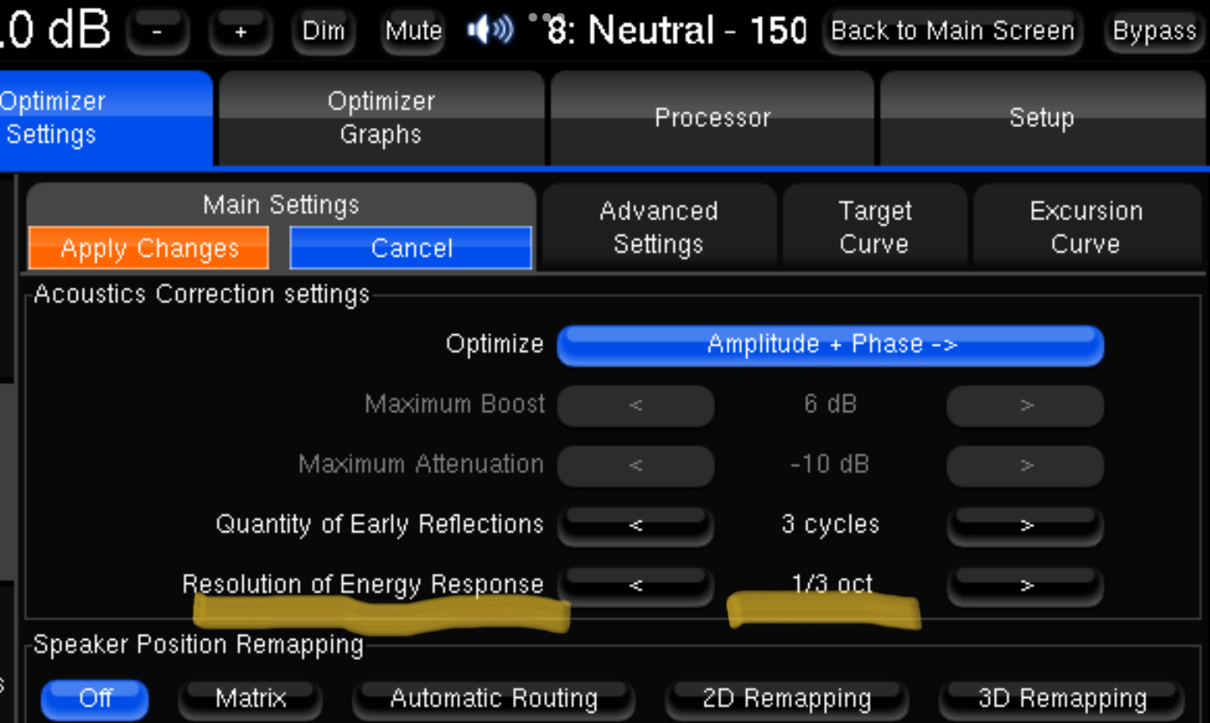The width and height of the screenshot is (1210, 723).
Task: Switch to the Optimizer Graphs tab
Action: tap(381, 117)
